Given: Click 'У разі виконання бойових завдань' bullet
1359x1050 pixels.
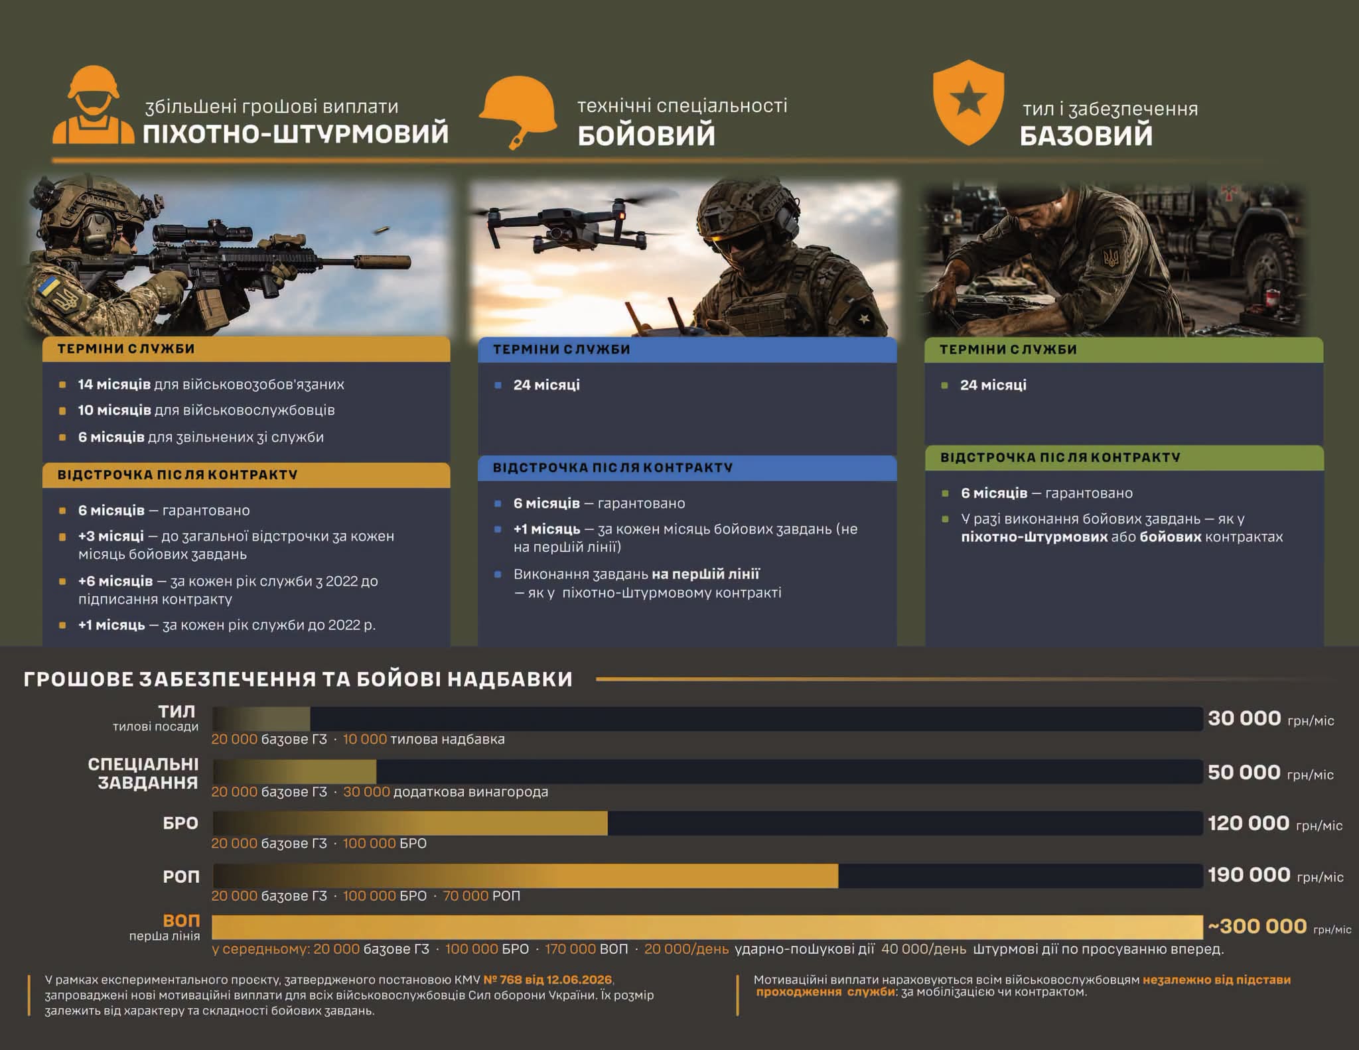Looking at the screenshot, I should (x=1121, y=528).
